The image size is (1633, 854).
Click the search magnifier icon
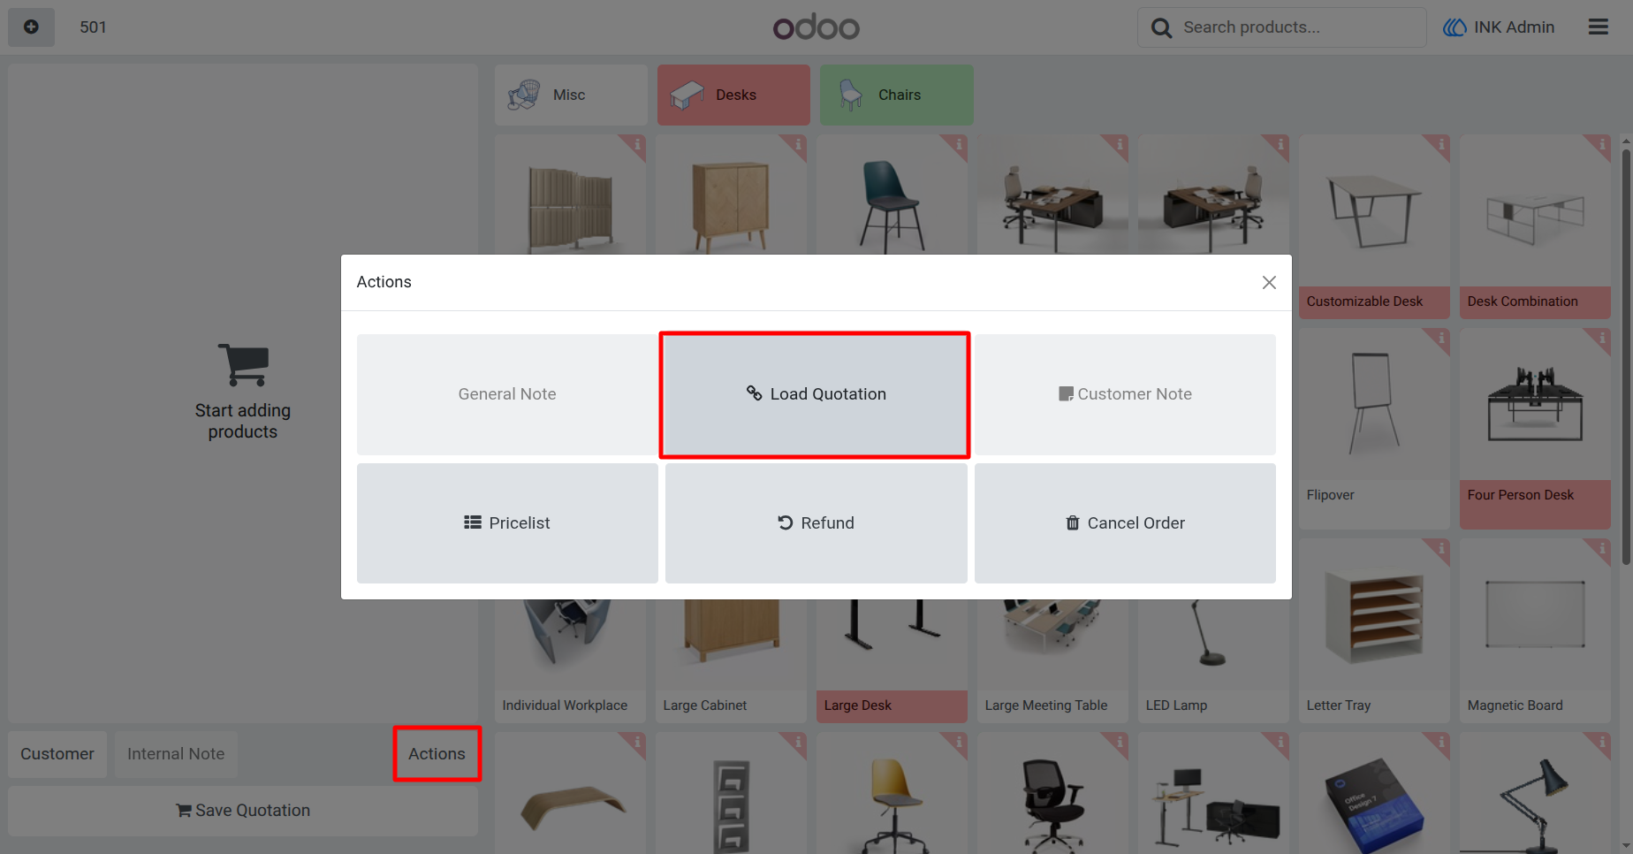[x=1161, y=28]
